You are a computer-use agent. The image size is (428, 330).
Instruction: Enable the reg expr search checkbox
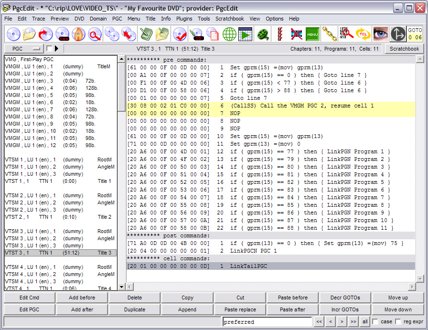tap(398, 321)
